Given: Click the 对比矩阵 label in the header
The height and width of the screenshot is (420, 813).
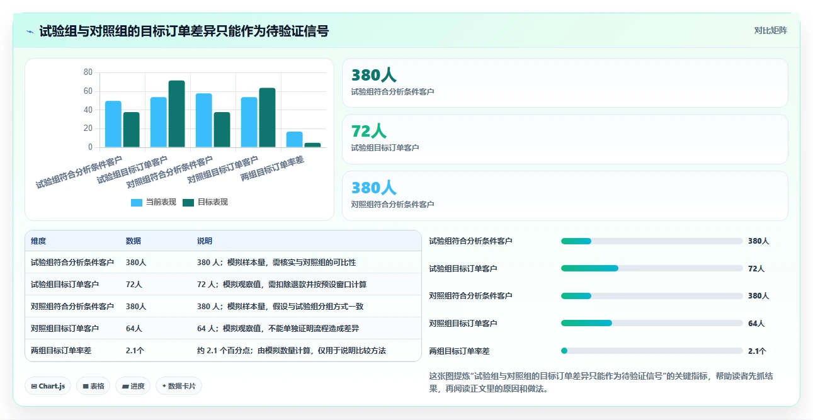Looking at the screenshot, I should pos(771,30).
